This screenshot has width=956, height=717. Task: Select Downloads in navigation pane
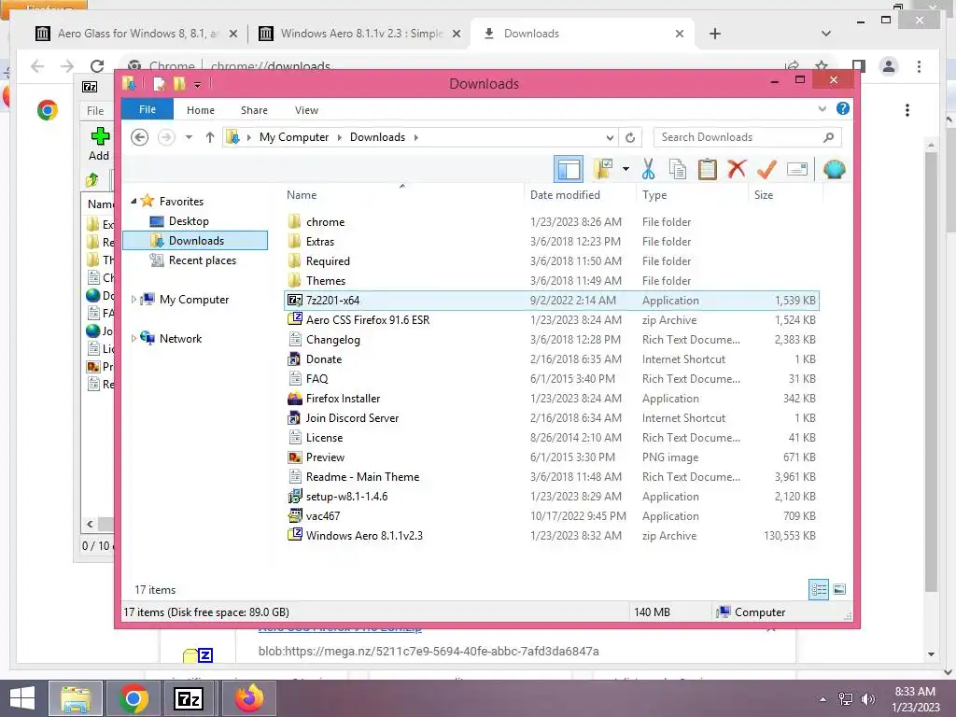(x=195, y=240)
